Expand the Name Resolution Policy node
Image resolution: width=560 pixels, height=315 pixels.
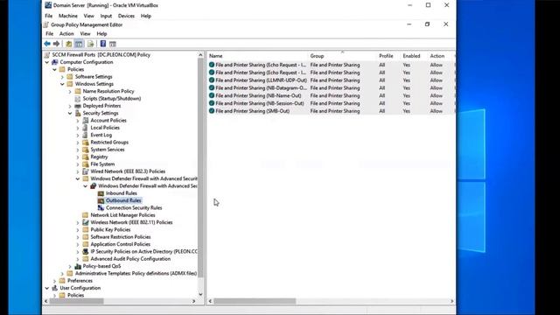pyautogui.click(x=70, y=91)
